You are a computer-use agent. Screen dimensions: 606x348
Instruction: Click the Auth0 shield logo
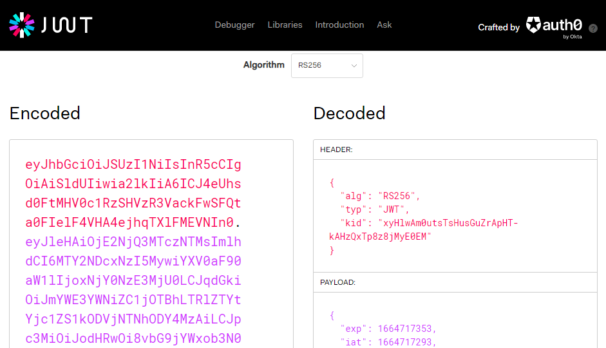534,25
